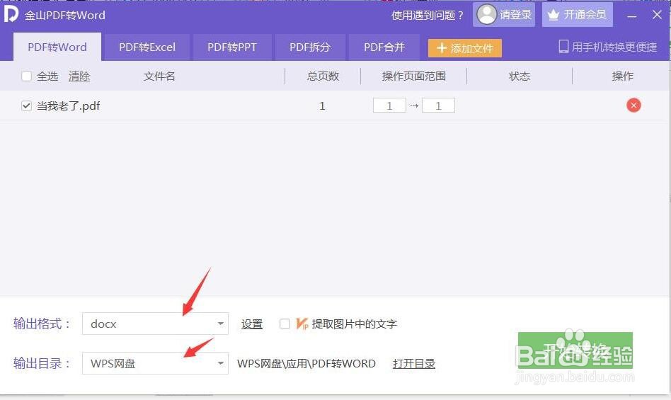Switch to PDF转PPT tab
Viewport: 671px width, 400px height.
click(x=232, y=47)
